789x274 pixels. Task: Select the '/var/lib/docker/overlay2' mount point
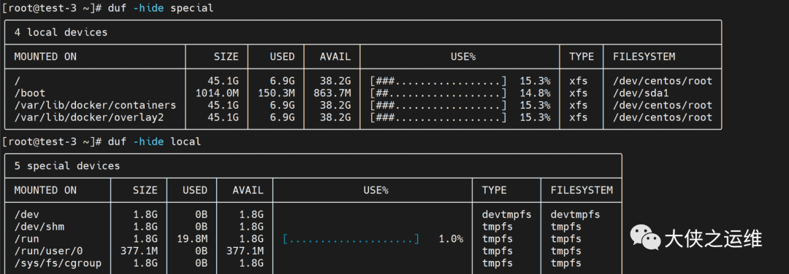point(89,117)
